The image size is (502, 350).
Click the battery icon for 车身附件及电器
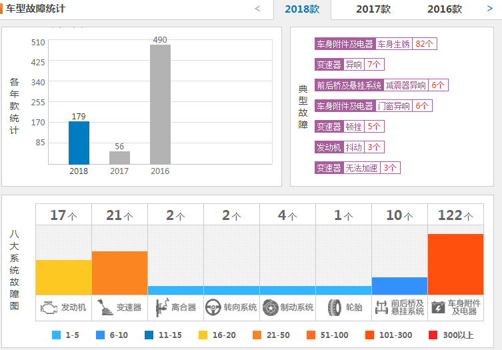[438, 307]
